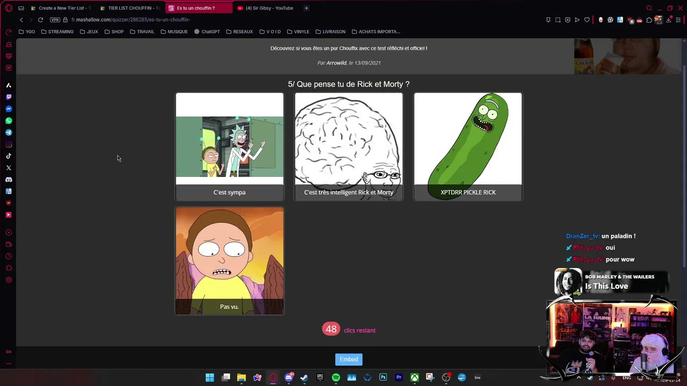Open Steam from taskbar
The image size is (687, 386).
[304, 377]
